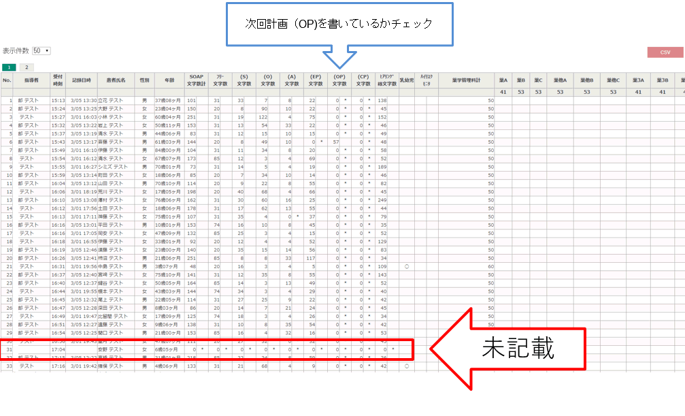Image resolution: width=685 pixels, height=416 pixels.
Task: Click record date 3/01 19:56
Action: [x=84, y=266]
